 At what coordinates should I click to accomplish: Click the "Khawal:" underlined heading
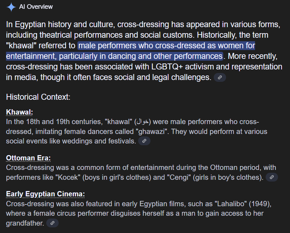click(x=19, y=112)
